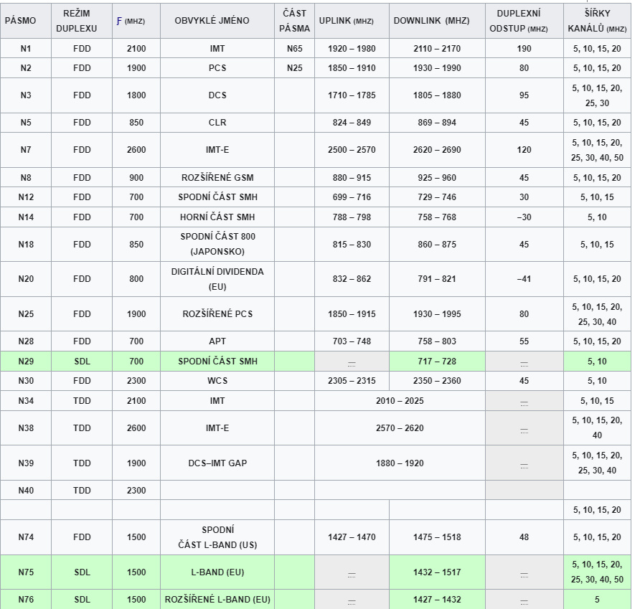
Task: Click the uplink dash in N76 row
Action: pyautogui.click(x=352, y=600)
